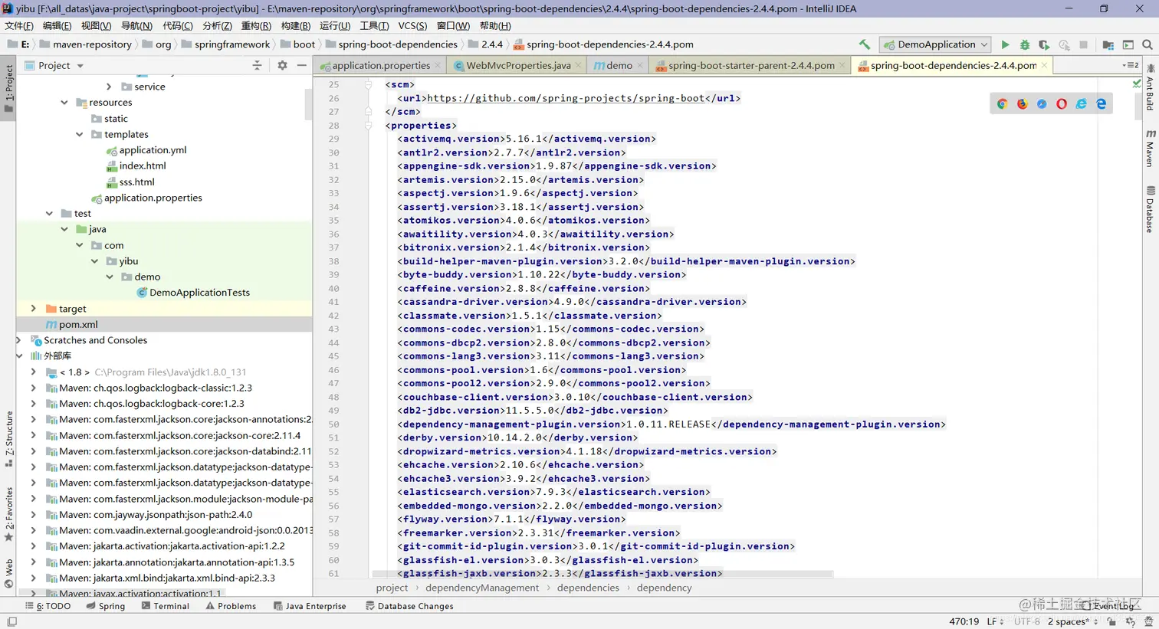Screen dimensions: 1159x629
Task: Open in Safari browser icon
Action: point(1042,103)
